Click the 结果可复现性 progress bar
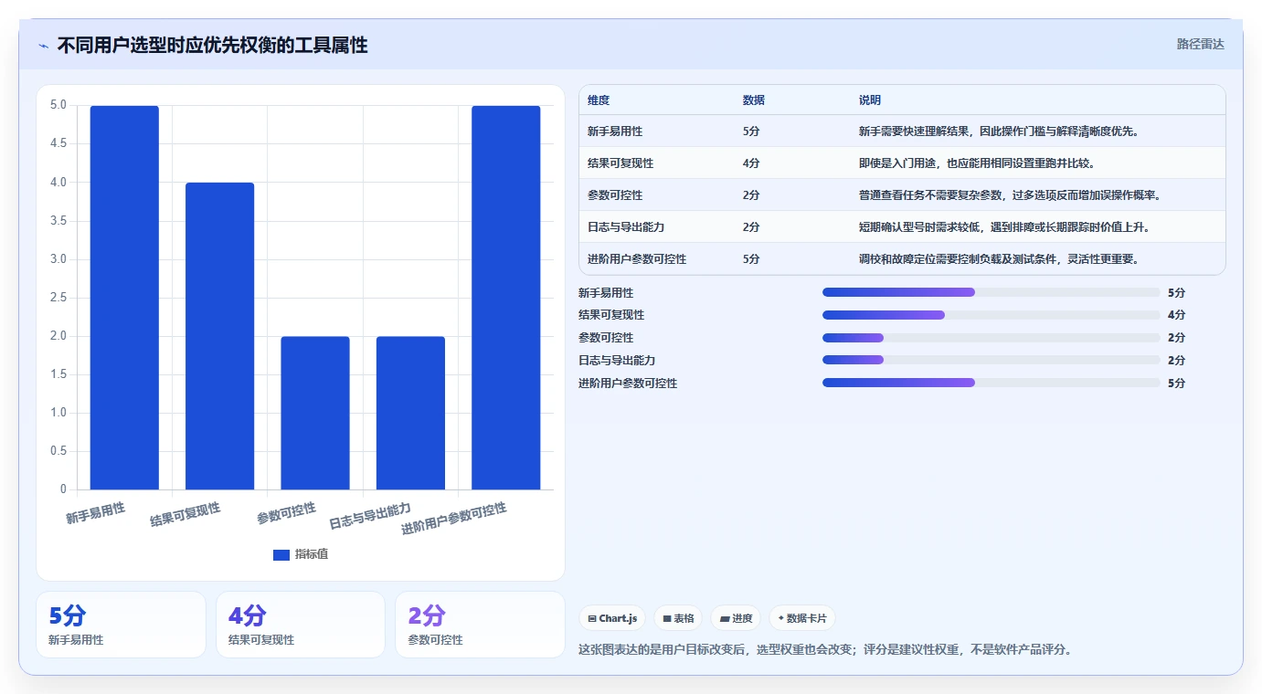This screenshot has height=694, width=1262. point(991,315)
